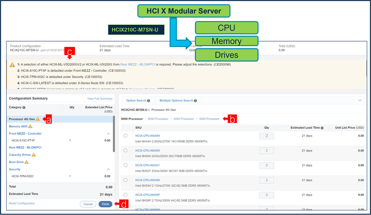Click quantity field for HCIX-CPU-I8450H

[266, 151]
